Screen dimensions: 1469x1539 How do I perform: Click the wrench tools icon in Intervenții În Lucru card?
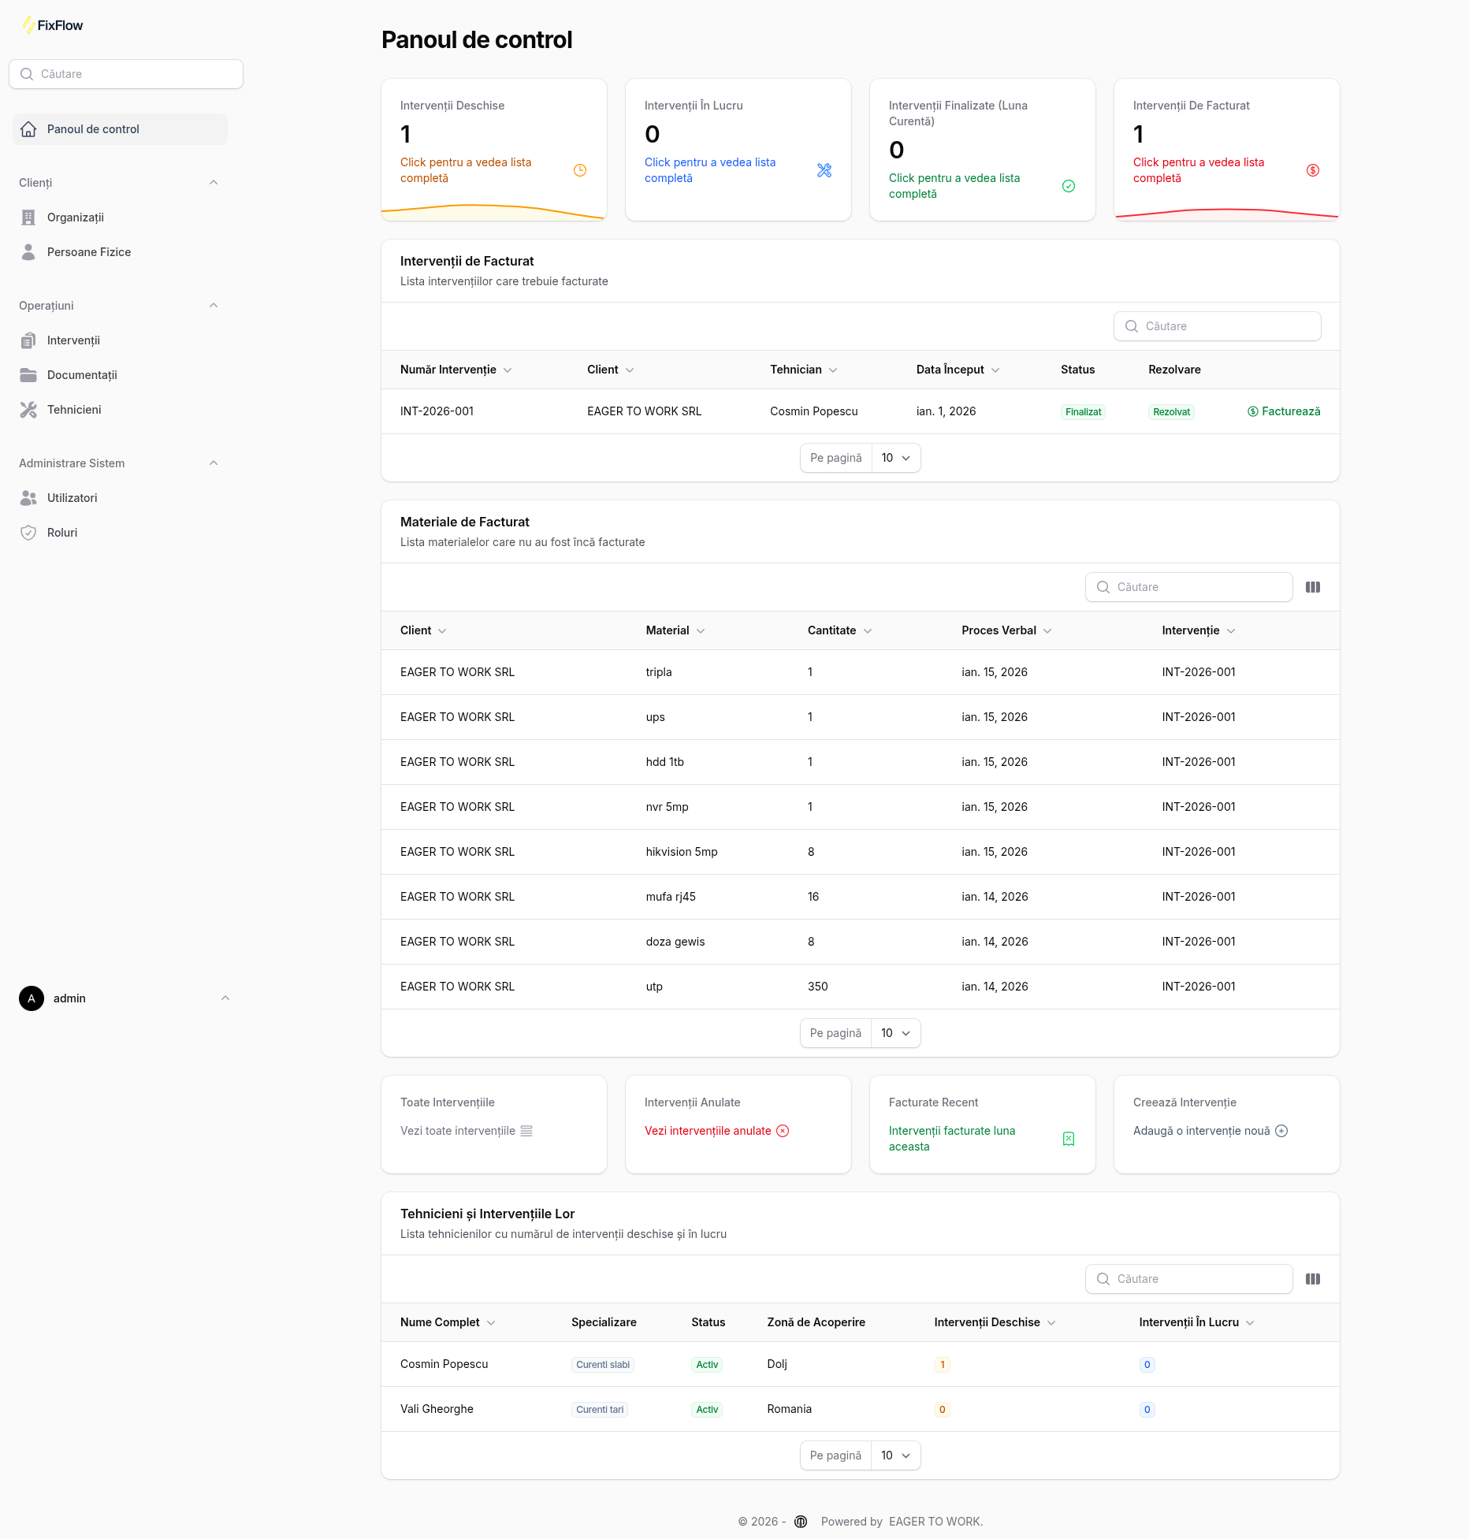tap(824, 170)
